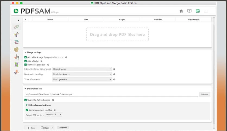
Task: Disable Overwrite if already exists
Action: [x=26, y=100]
